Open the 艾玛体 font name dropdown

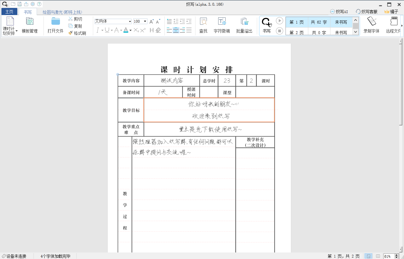[130, 22]
